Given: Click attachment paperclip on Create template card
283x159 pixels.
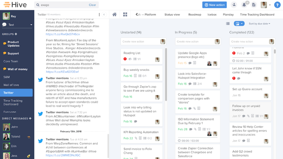Looking at the screenshot, I should coord(195,108).
